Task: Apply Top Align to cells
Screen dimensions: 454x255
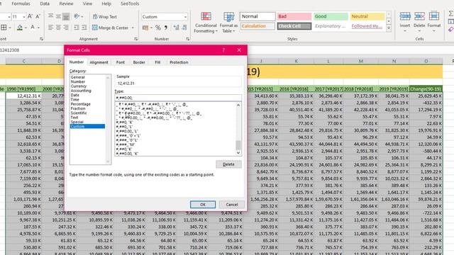Action: pyautogui.click(x=50, y=16)
